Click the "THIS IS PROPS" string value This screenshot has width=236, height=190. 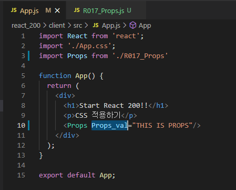click(162, 126)
